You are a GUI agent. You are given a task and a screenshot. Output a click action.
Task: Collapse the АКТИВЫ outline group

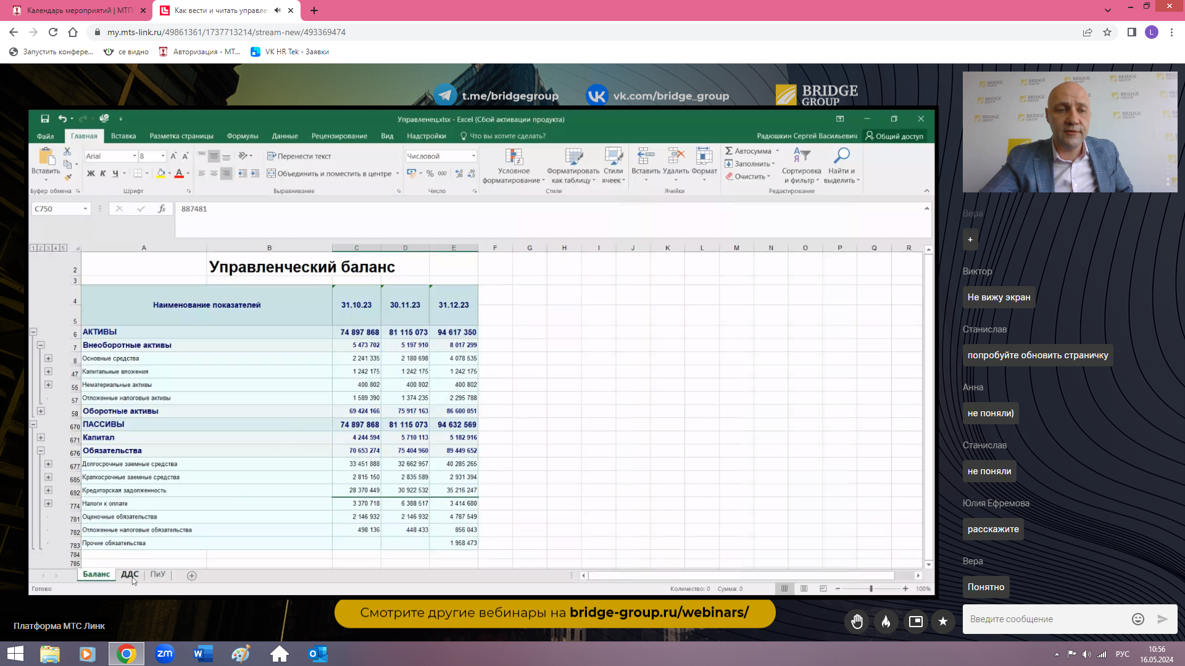tap(33, 332)
